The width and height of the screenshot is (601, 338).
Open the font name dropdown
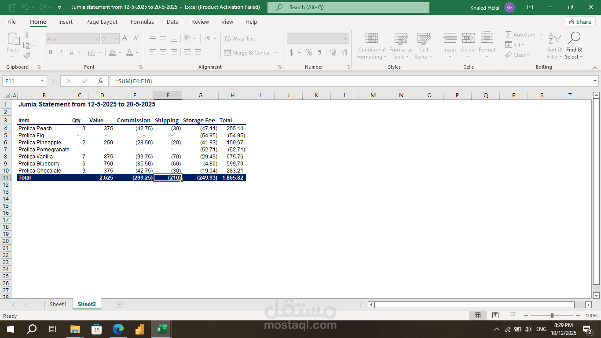pos(97,39)
